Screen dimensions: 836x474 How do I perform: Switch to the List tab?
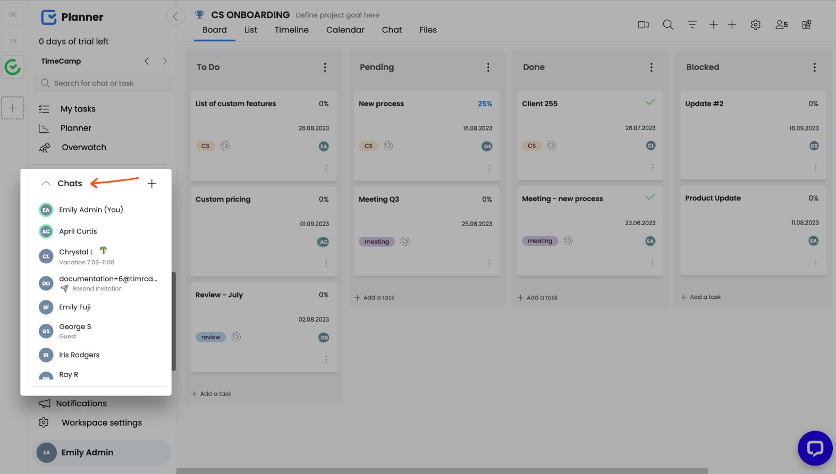[x=251, y=30]
